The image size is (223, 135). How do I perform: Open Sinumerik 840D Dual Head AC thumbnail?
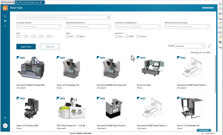point(112,69)
